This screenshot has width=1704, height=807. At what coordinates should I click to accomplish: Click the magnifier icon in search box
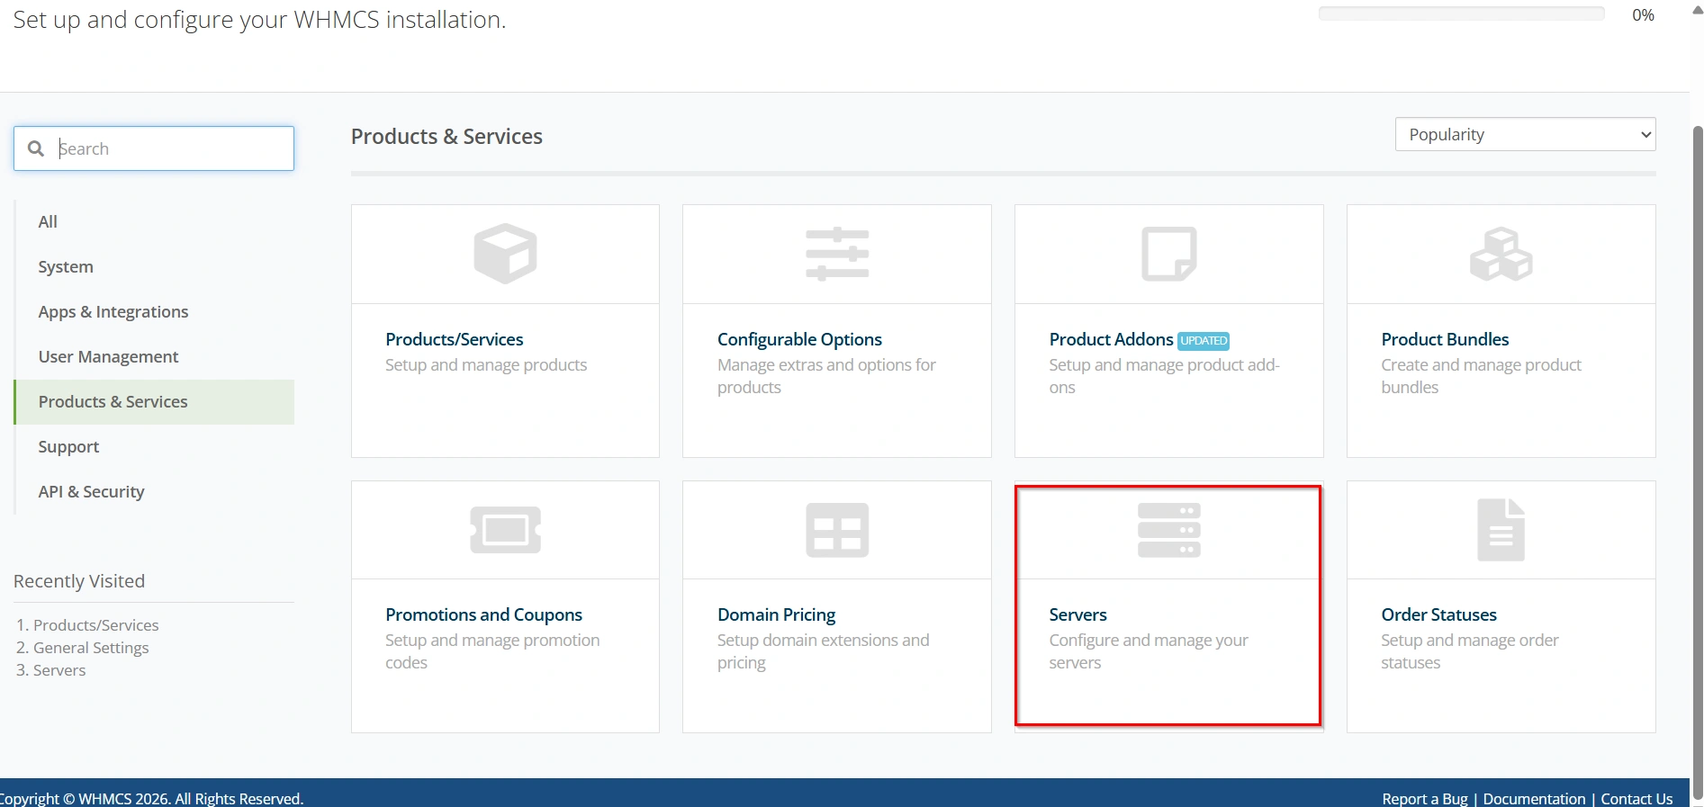click(36, 148)
